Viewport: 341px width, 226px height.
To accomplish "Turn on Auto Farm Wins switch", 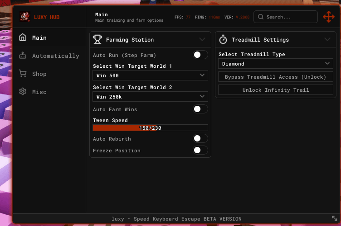I will 200,109.
